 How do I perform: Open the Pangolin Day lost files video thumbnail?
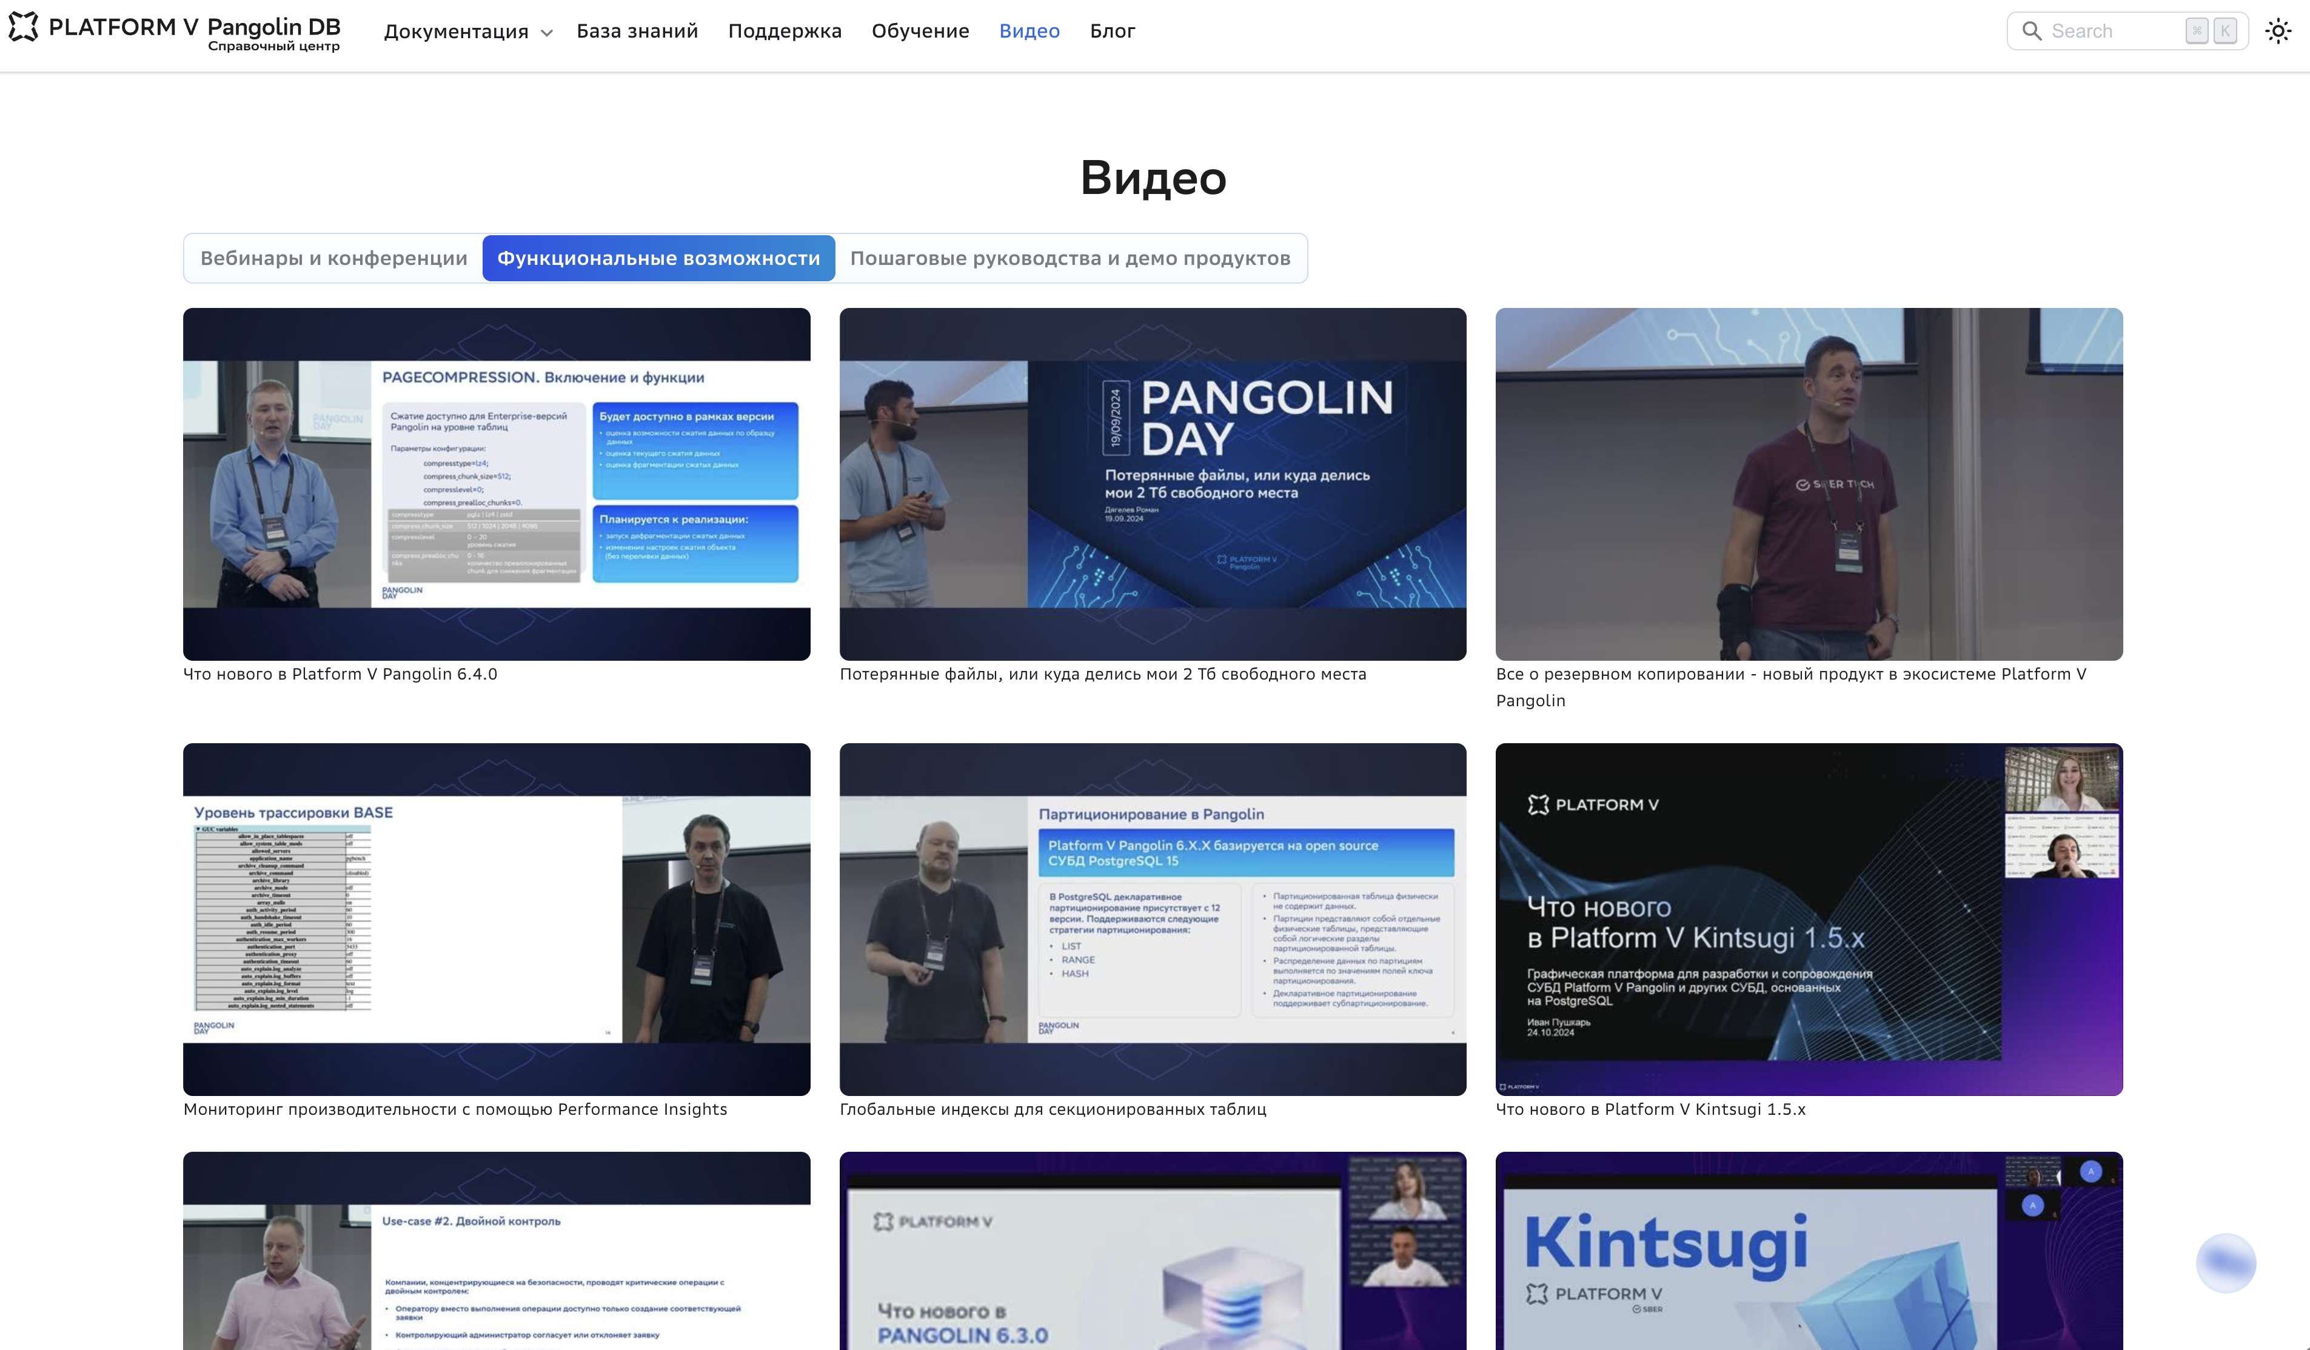click(x=1152, y=484)
